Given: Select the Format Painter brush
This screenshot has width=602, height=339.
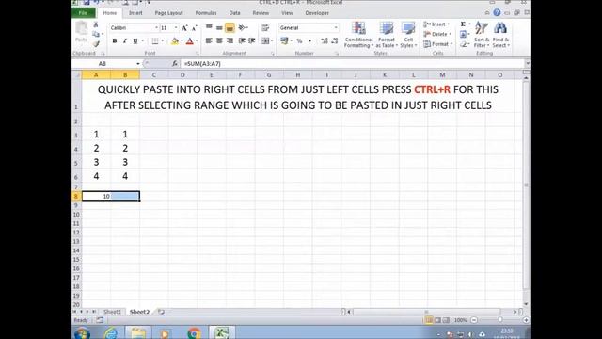Looking at the screenshot, I should pyautogui.click(x=96, y=44).
